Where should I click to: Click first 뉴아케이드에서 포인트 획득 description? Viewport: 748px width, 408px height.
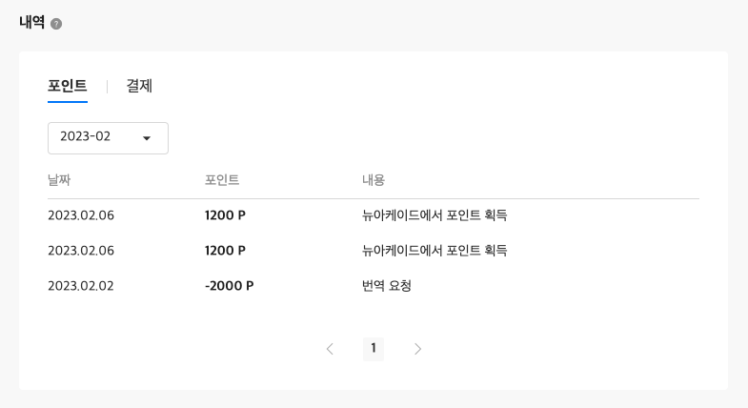(435, 215)
